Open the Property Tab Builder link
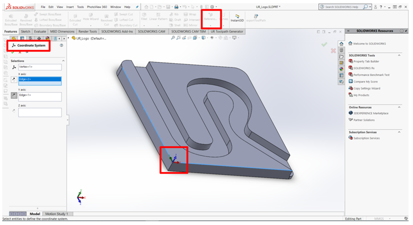 click(x=366, y=61)
